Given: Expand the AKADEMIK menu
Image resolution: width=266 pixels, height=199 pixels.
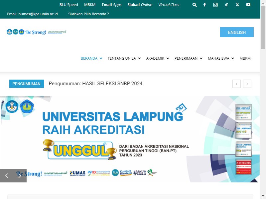Looking at the screenshot, I should pos(158,58).
